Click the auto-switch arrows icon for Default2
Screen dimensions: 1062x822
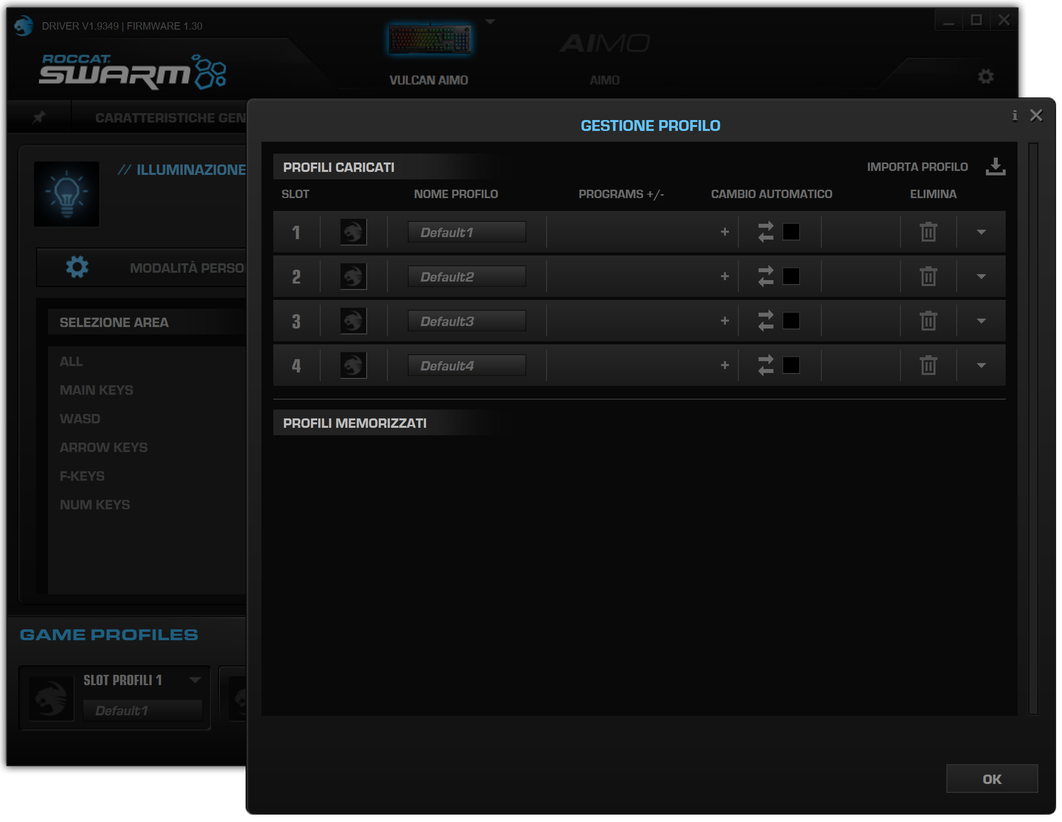coord(766,276)
